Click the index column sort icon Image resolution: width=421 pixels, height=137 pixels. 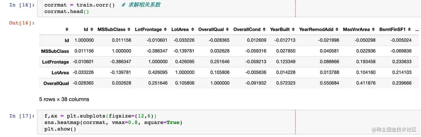[67, 29]
